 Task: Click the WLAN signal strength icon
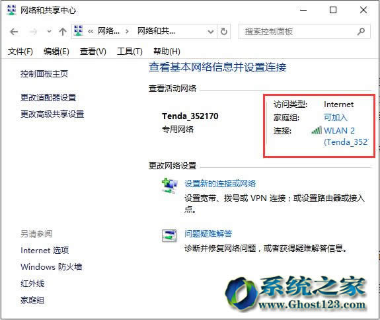pos(317,130)
